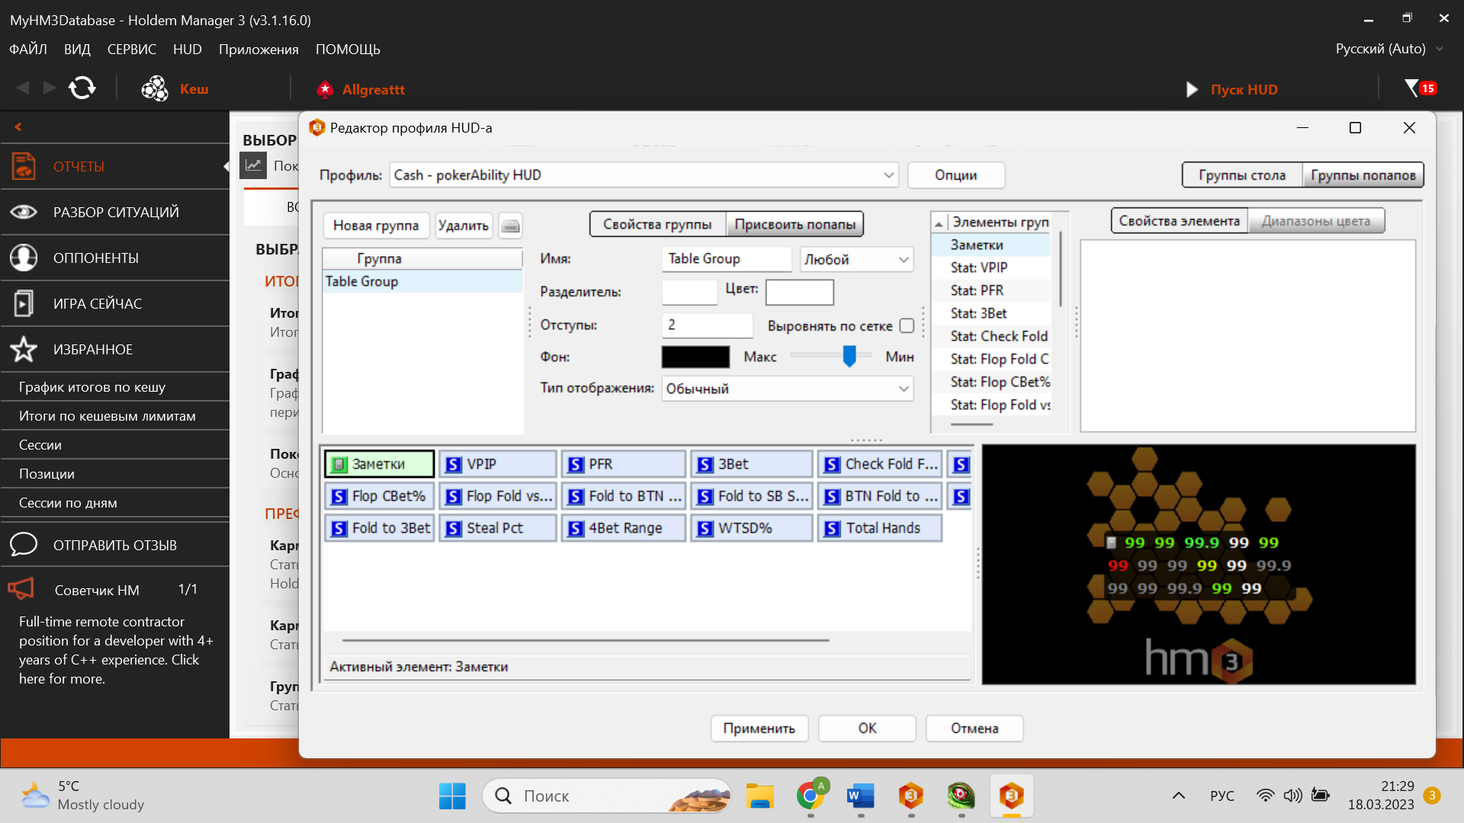Viewport: 1464px width, 823px height.
Task: Click the small icon button next to Удалить
Action: click(511, 226)
